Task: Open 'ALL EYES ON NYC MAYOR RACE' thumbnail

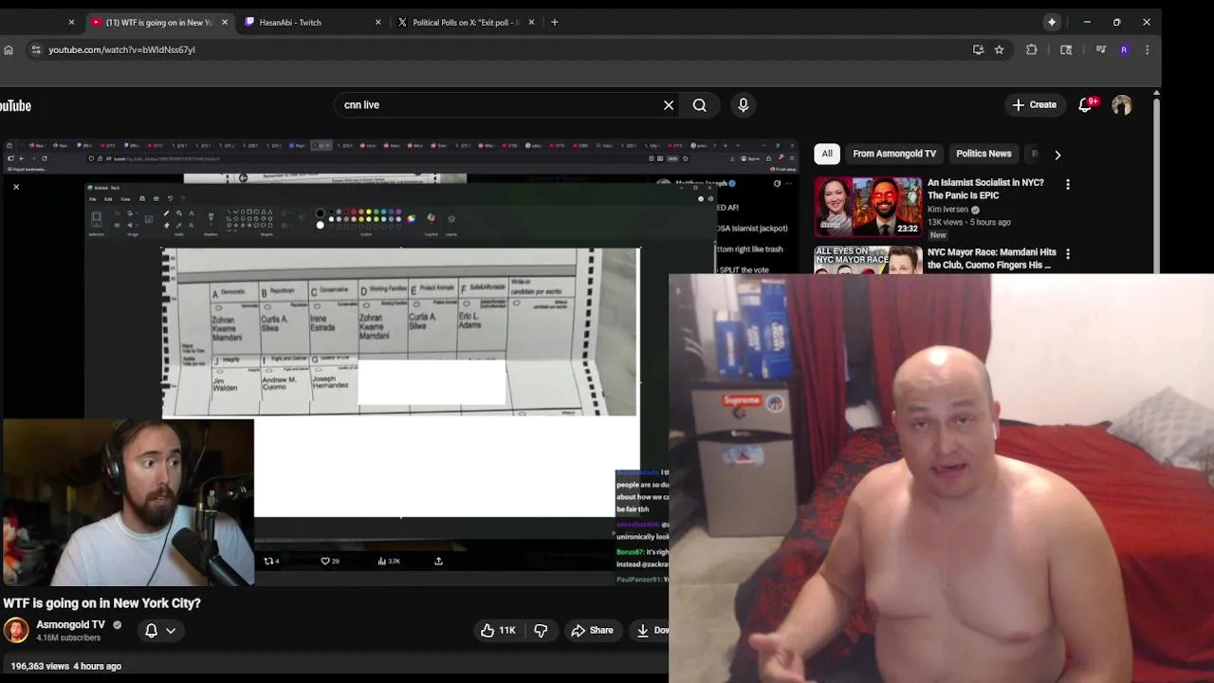Action: (868, 260)
